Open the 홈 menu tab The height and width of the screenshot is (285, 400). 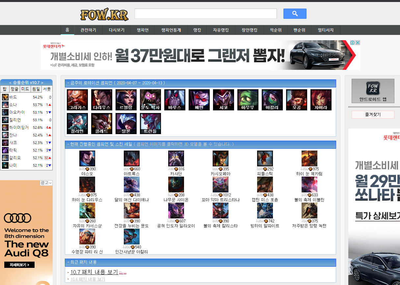[67, 30]
